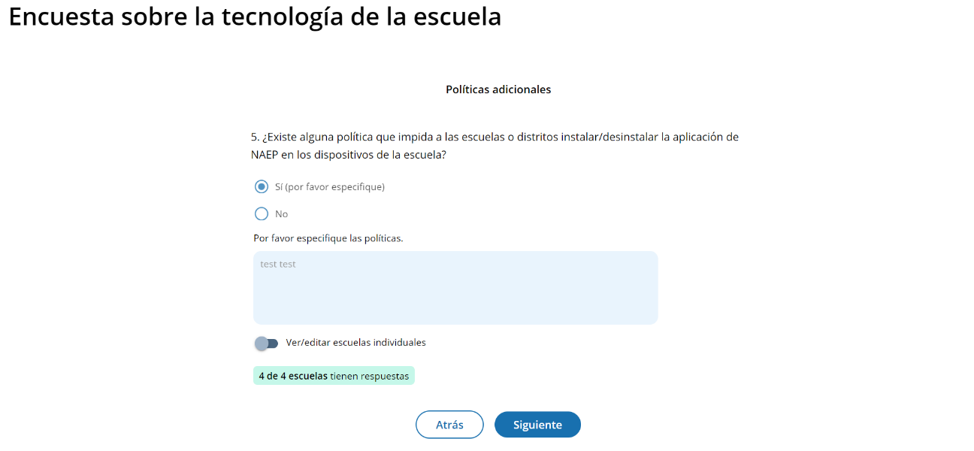Click the green "escuelas tienen respuestas" status badge
This screenshot has height=451, width=974.
coord(334,376)
